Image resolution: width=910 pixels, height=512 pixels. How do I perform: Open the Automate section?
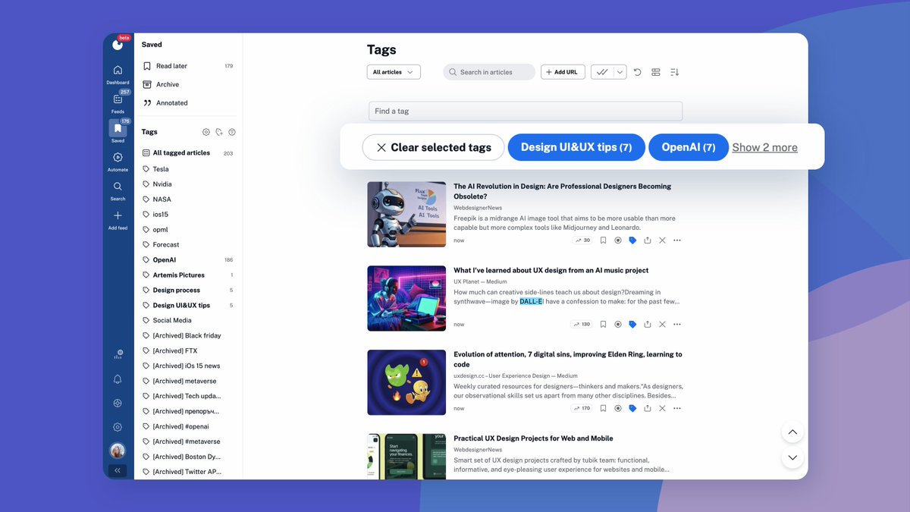118,161
